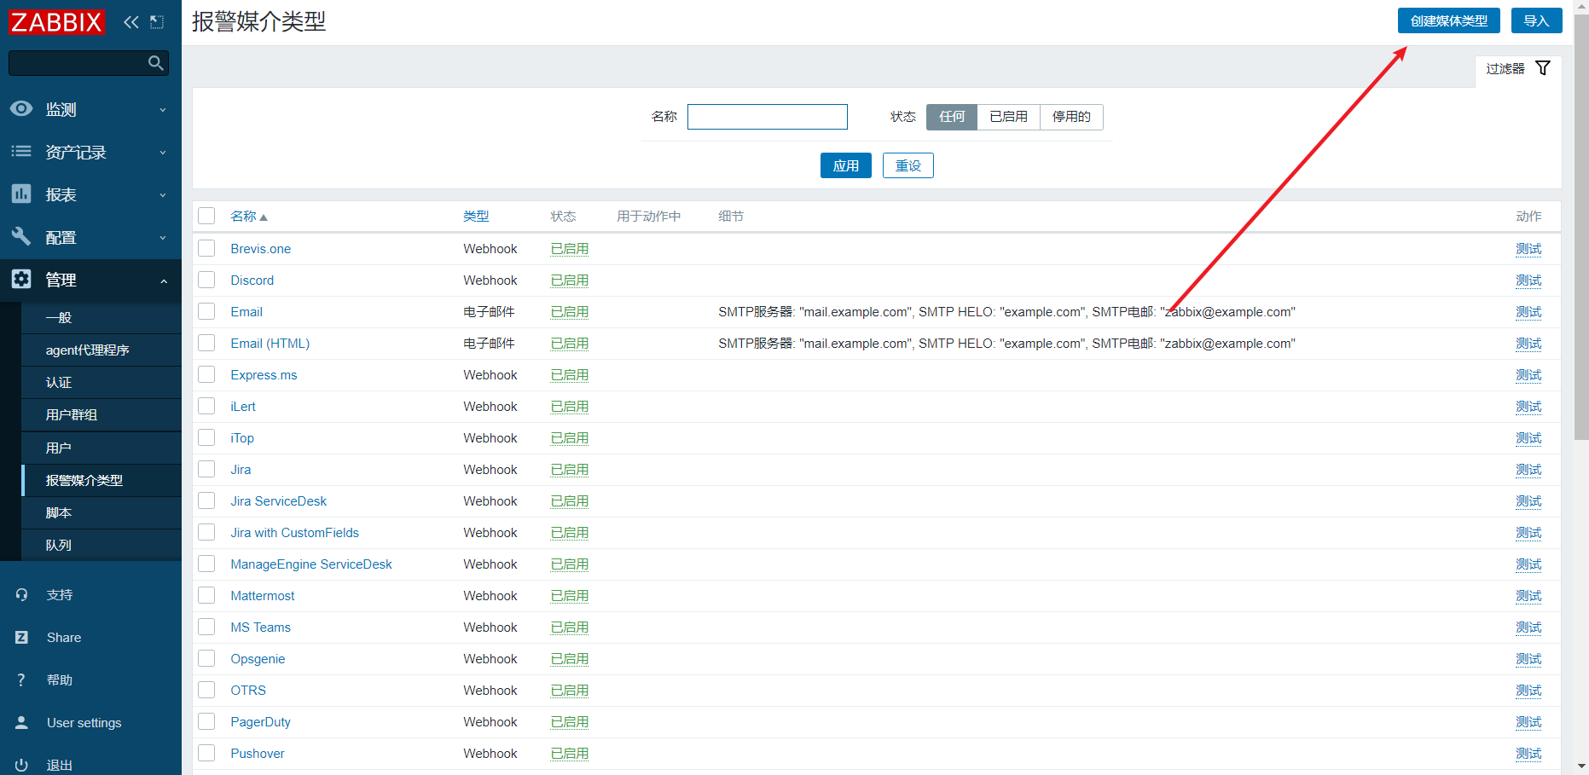Expand the 报表 menu chevron
Image resolution: width=1589 pixels, height=775 pixels.
point(163,195)
